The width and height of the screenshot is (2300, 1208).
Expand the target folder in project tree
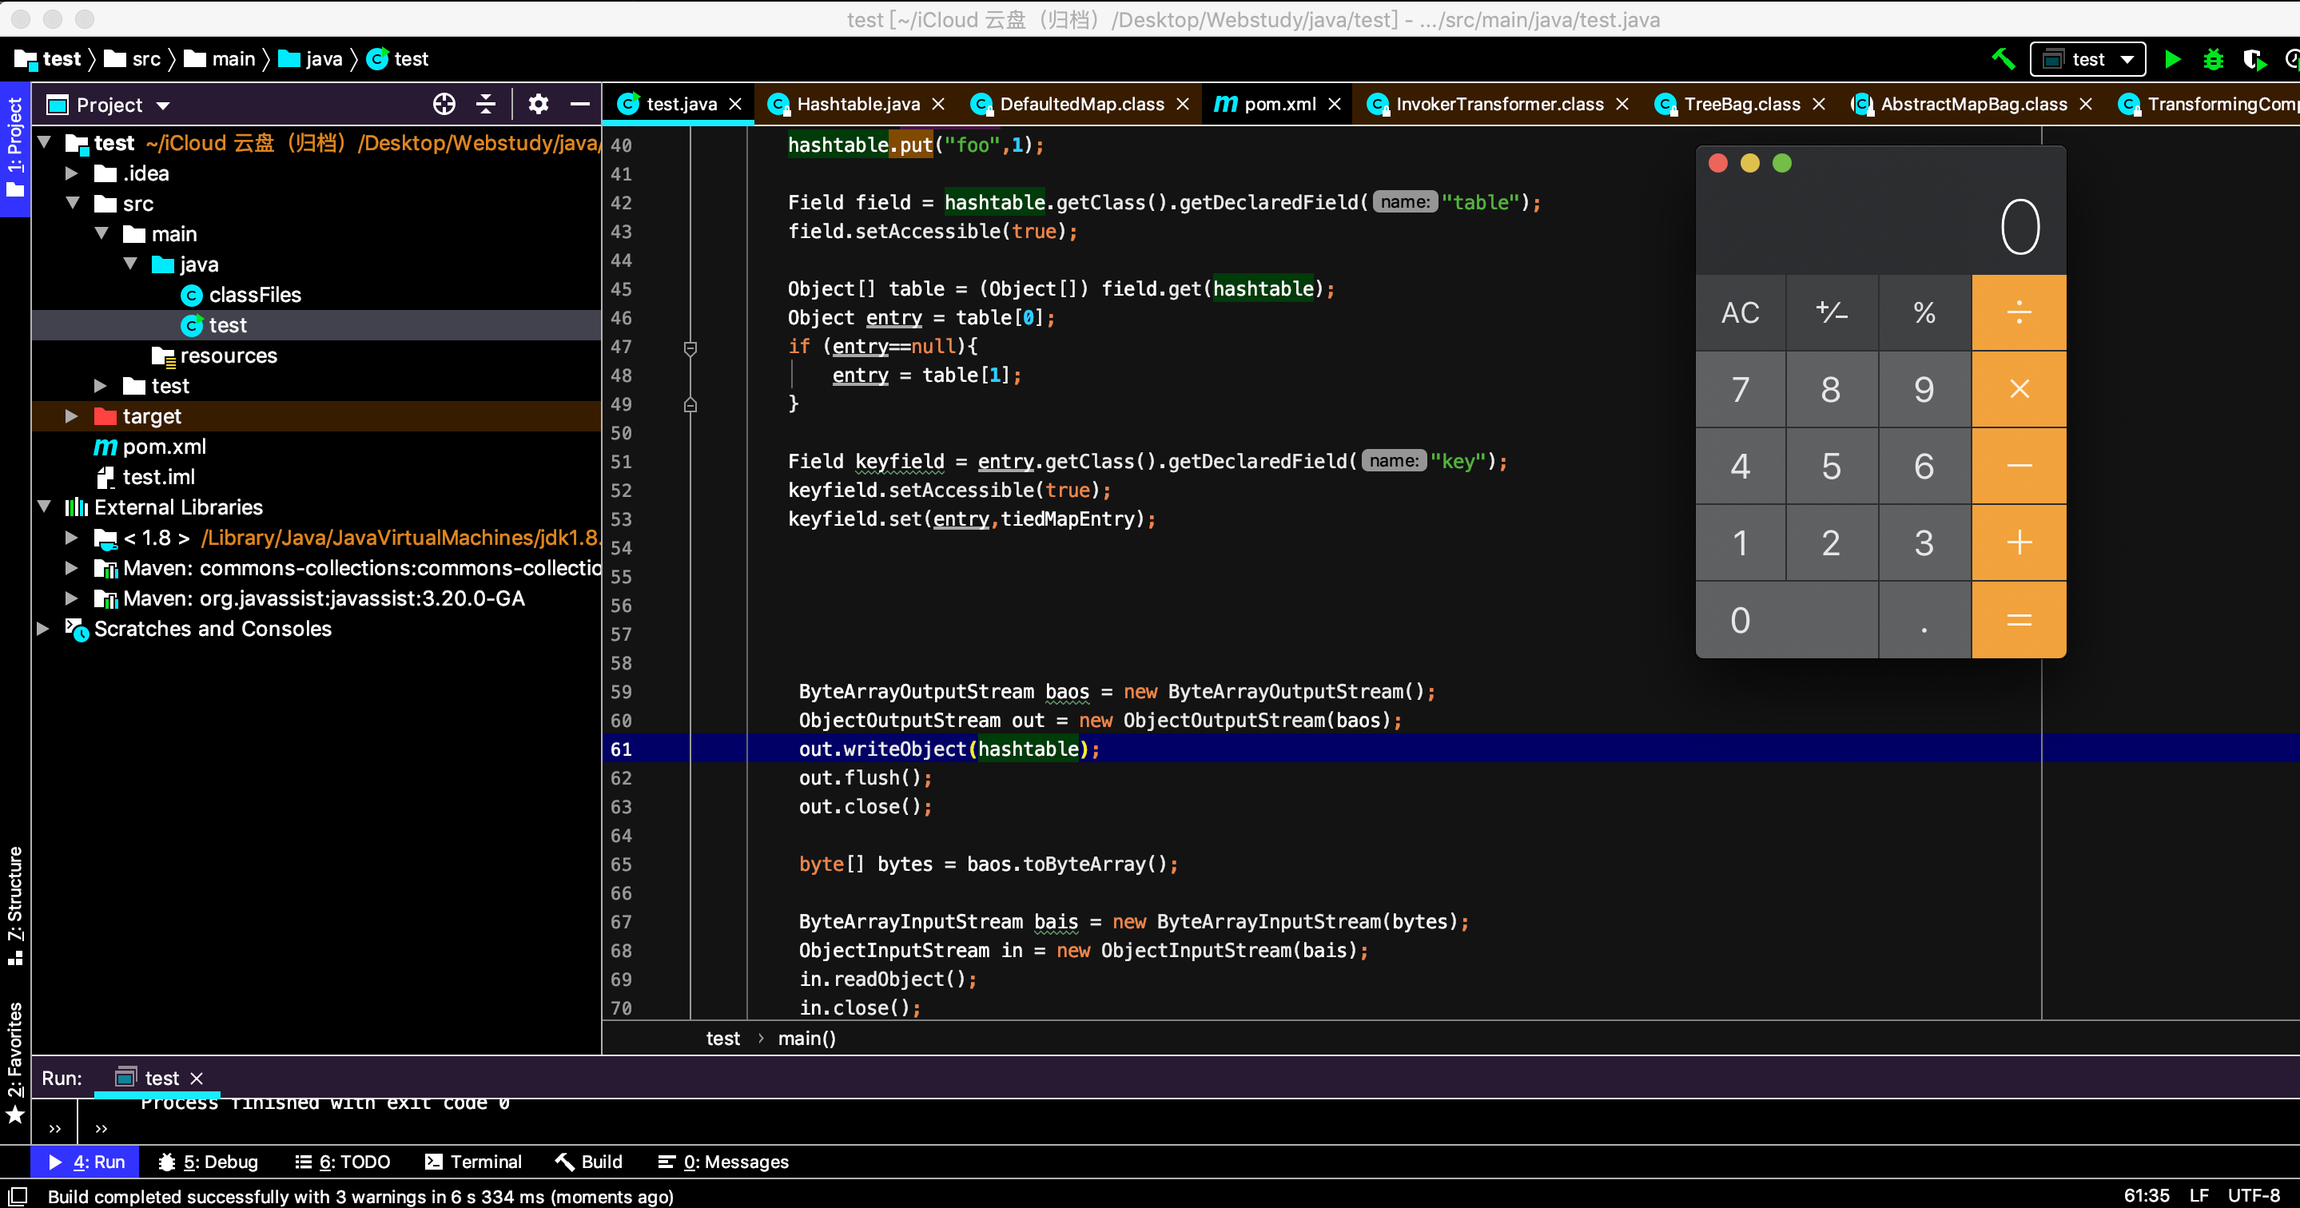click(71, 416)
